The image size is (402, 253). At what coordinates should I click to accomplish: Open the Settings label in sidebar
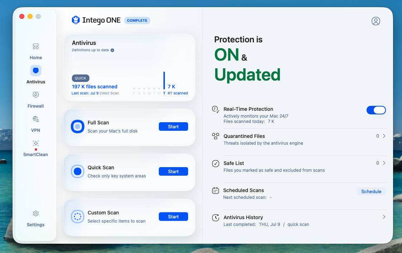pos(36,225)
